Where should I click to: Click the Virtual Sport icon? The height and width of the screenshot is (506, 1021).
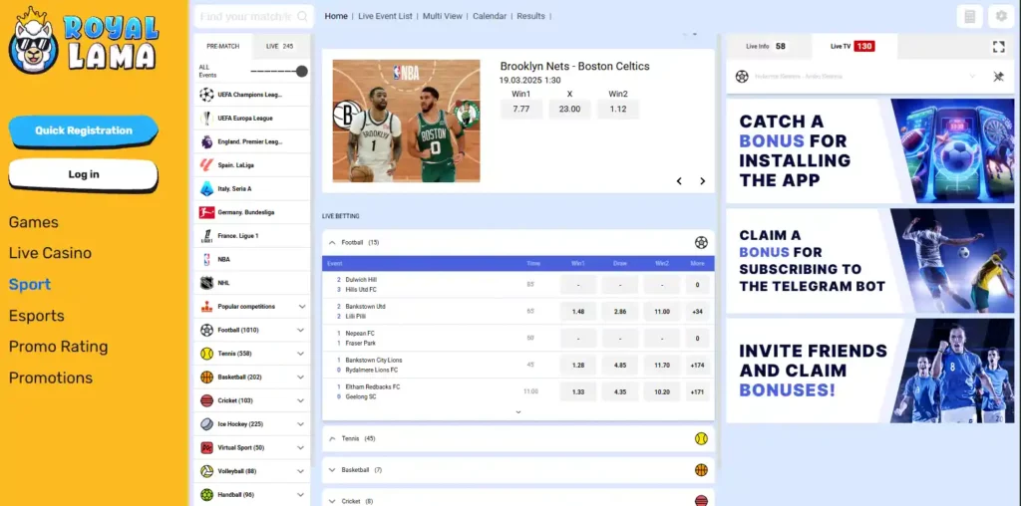206,447
